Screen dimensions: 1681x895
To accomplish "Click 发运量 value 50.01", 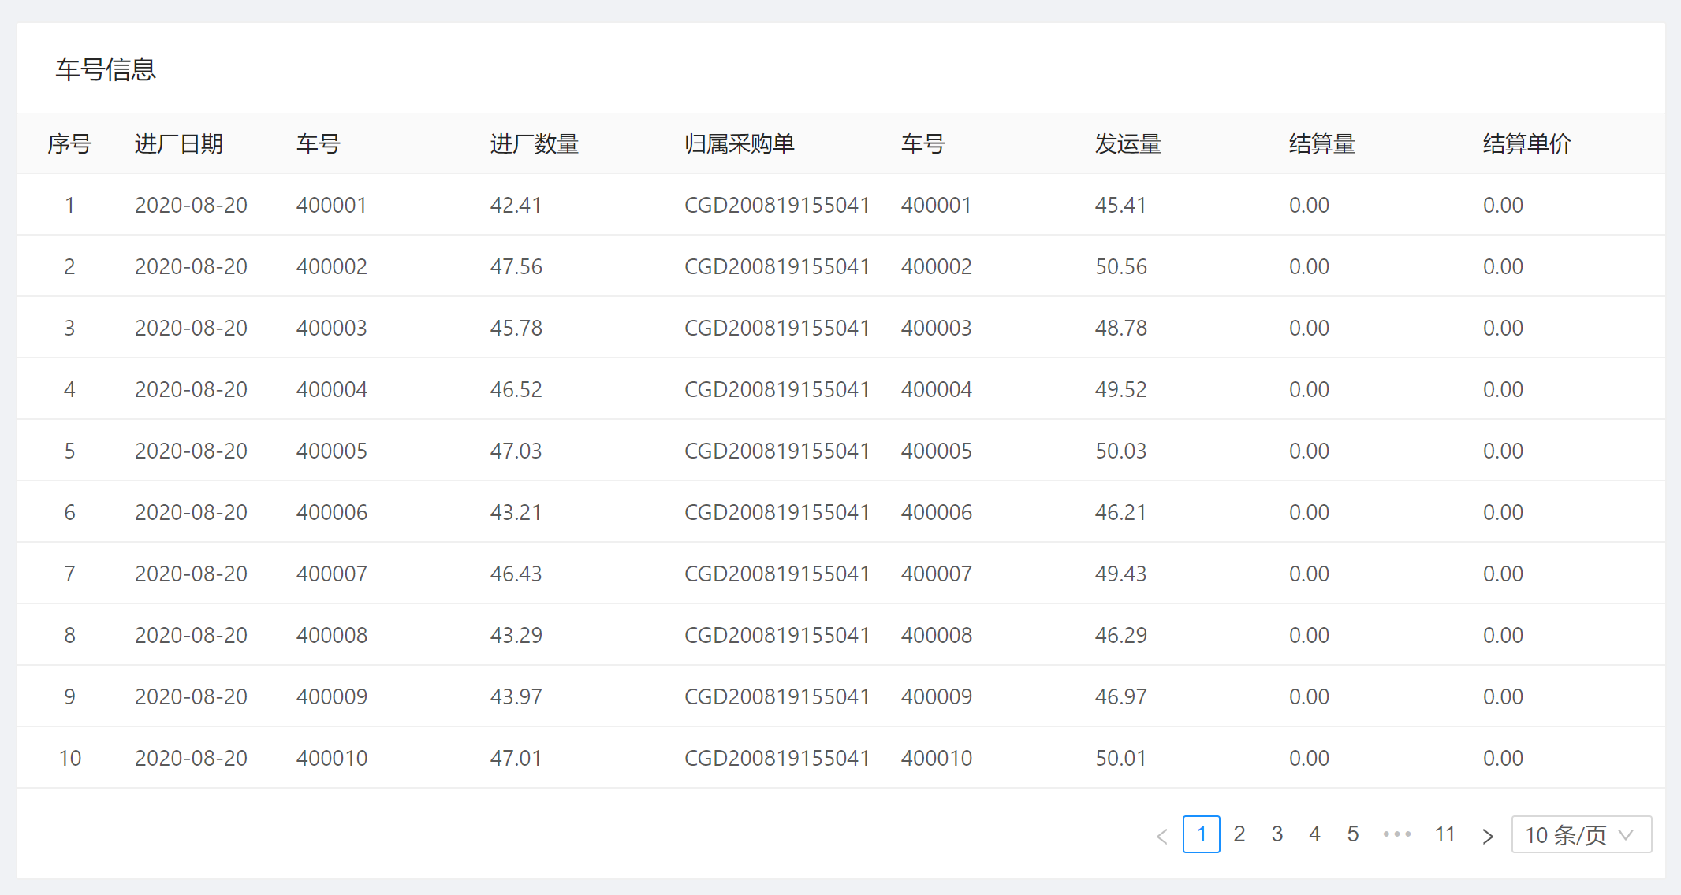I will tap(1120, 758).
